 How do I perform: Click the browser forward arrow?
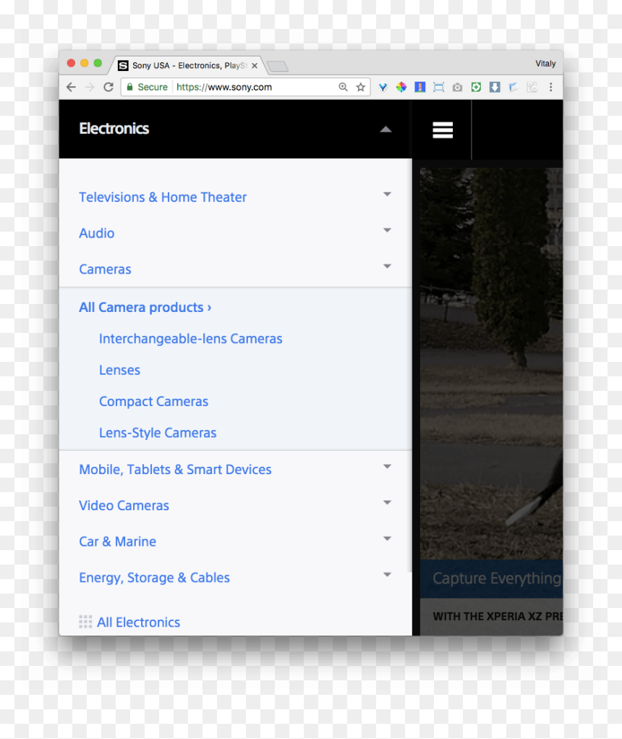[90, 87]
